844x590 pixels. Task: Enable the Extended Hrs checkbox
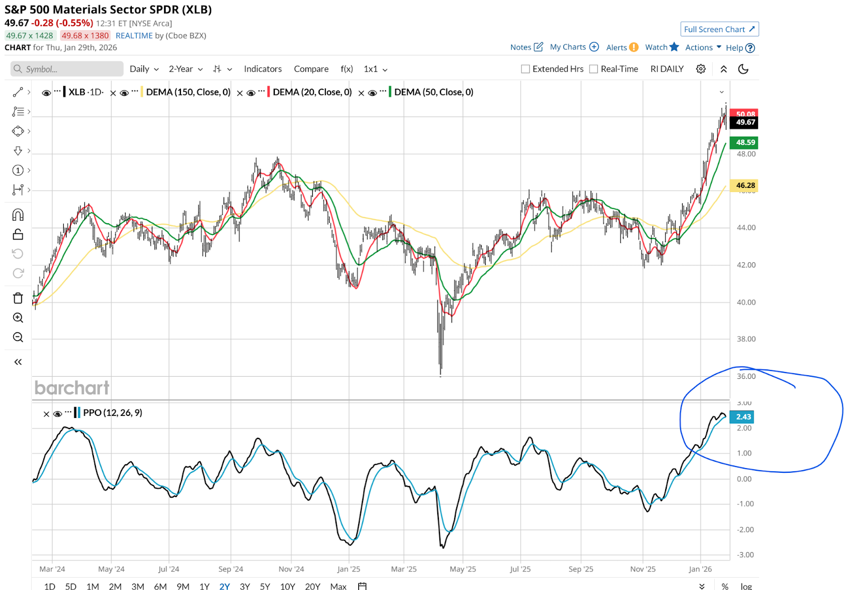(525, 69)
